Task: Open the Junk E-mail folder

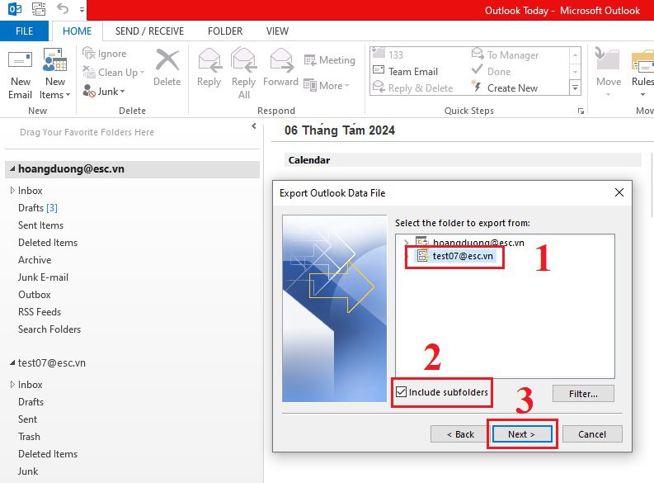Action: tap(43, 277)
